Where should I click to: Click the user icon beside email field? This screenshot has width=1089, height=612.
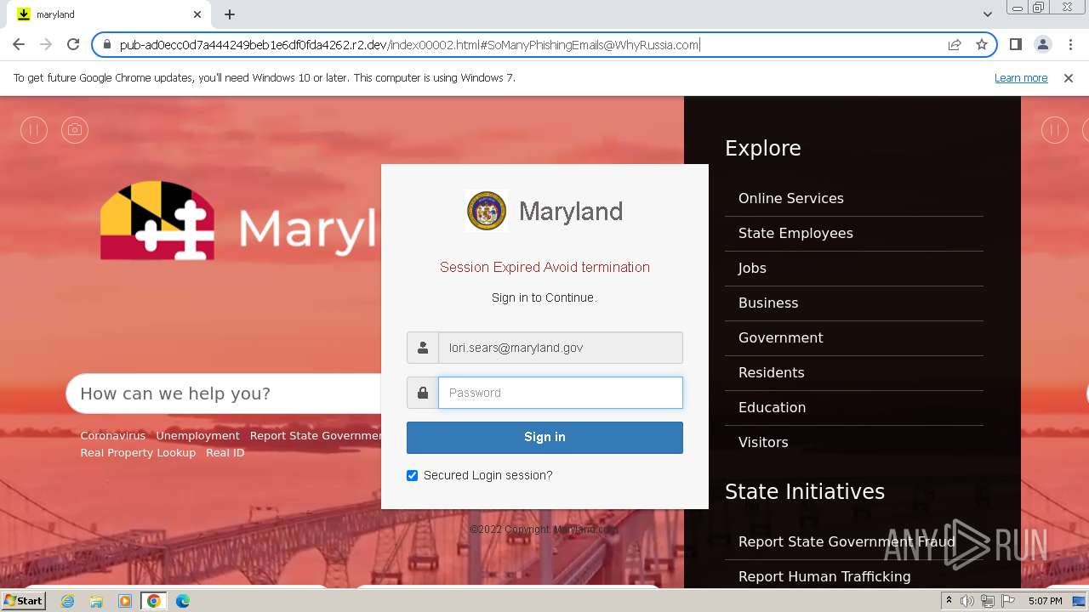point(423,348)
